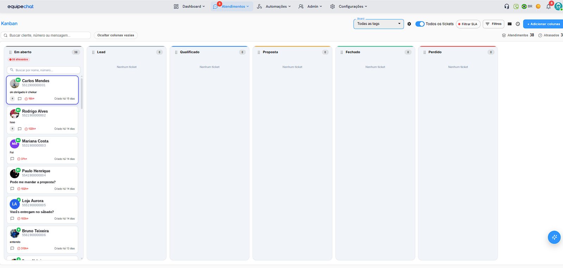Expand the Admin menu
Viewport: 563px width, 268px height.
pyautogui.click(x=310, y=6)
